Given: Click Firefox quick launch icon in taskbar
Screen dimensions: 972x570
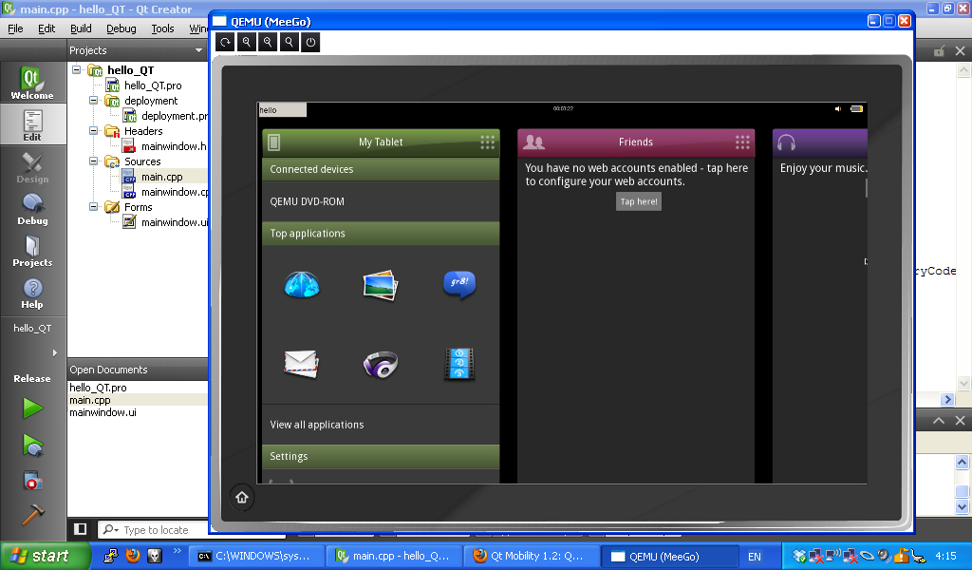Looking at the screenshot, I should [133, 556].
